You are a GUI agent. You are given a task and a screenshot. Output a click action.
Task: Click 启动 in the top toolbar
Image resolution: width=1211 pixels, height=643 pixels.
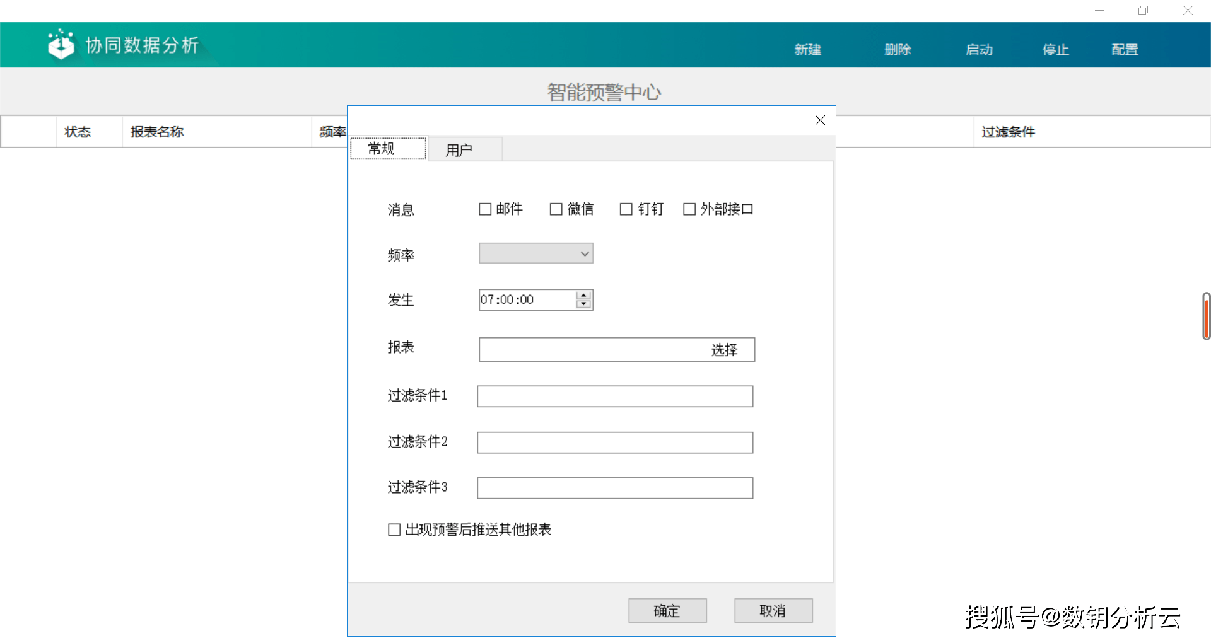(979, 50)
